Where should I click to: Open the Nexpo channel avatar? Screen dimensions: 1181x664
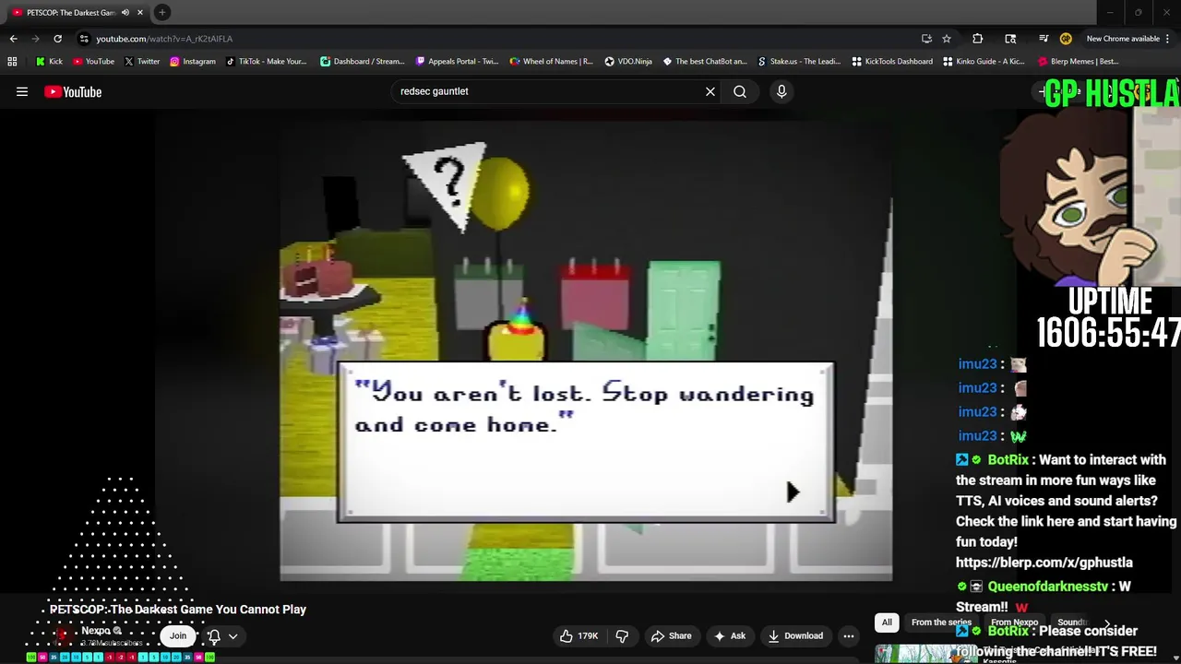tap(63, 635)
